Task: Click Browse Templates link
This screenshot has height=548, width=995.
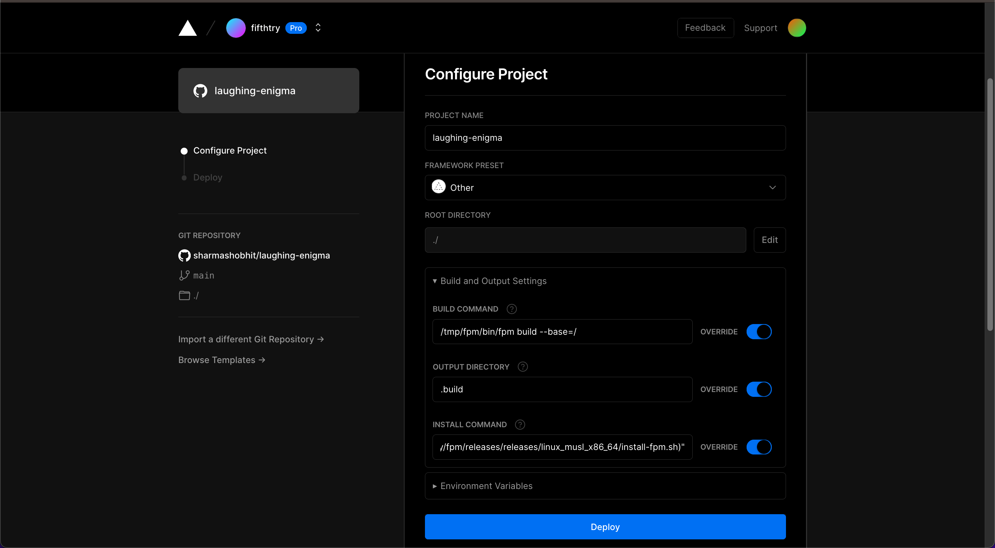Action: (x=222, y=360)
